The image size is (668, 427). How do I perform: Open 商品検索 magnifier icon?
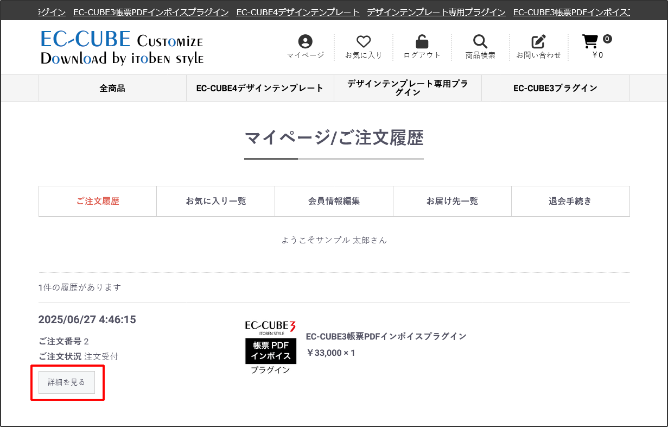[x=480, y=42]
